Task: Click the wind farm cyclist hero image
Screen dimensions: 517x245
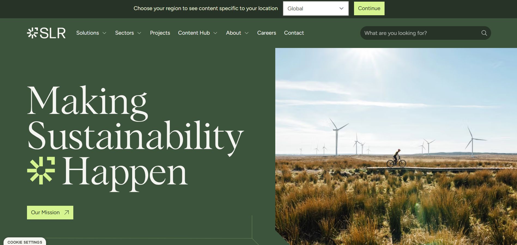Action: coord(396,146)
